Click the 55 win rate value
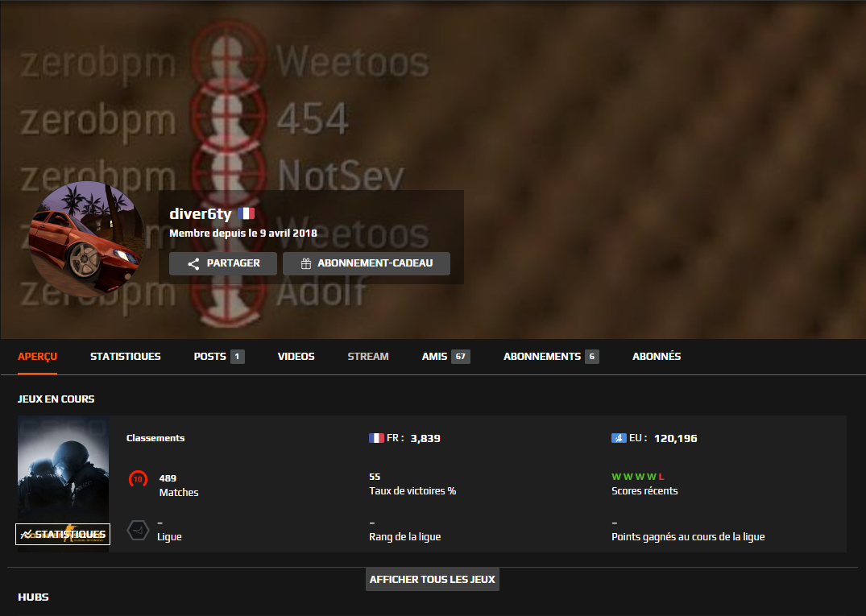The height and width of the screenshot is (616, 866). pyautogui.click(x=375, y=477)
